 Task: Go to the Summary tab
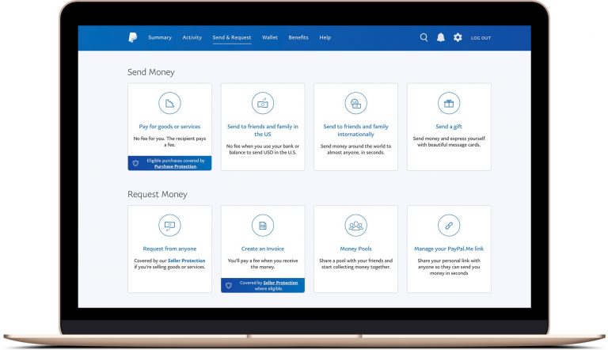point(160,38)
